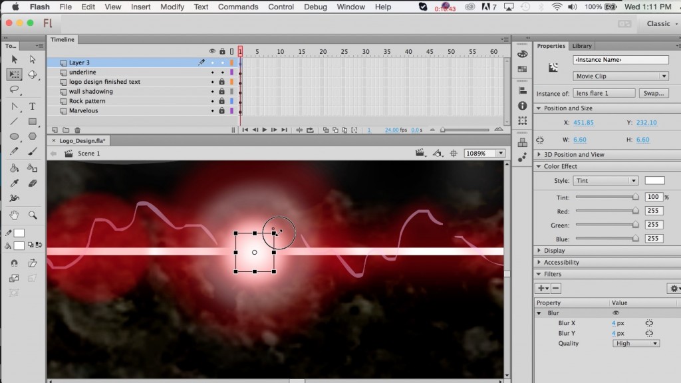The height and width of the screenshot is (383, 681).
Task: Open the Movie Clip instance type dropdown
Action: coord(620,75)
